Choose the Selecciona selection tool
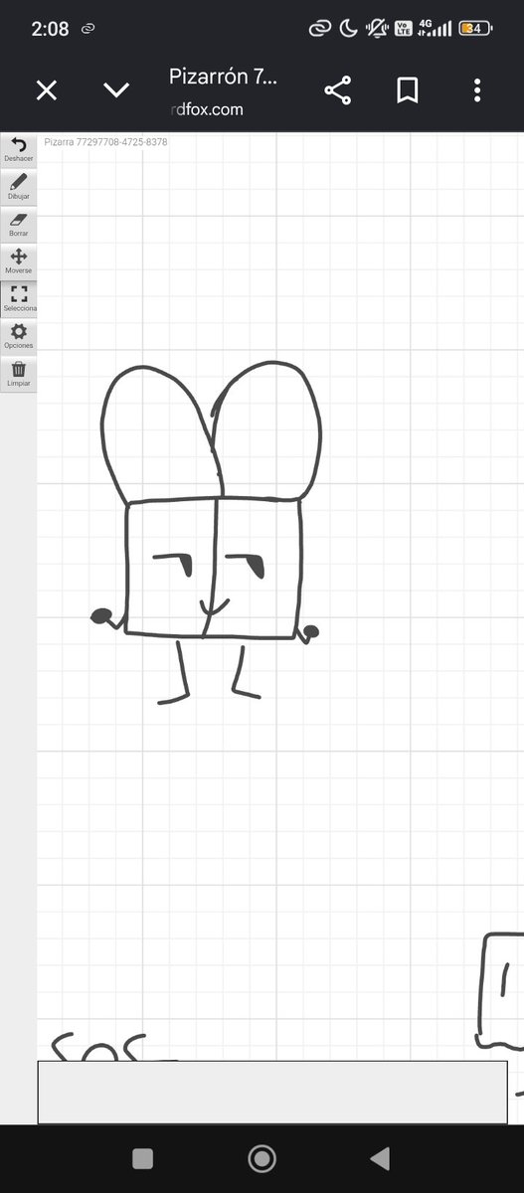 (x=18, y=298)
